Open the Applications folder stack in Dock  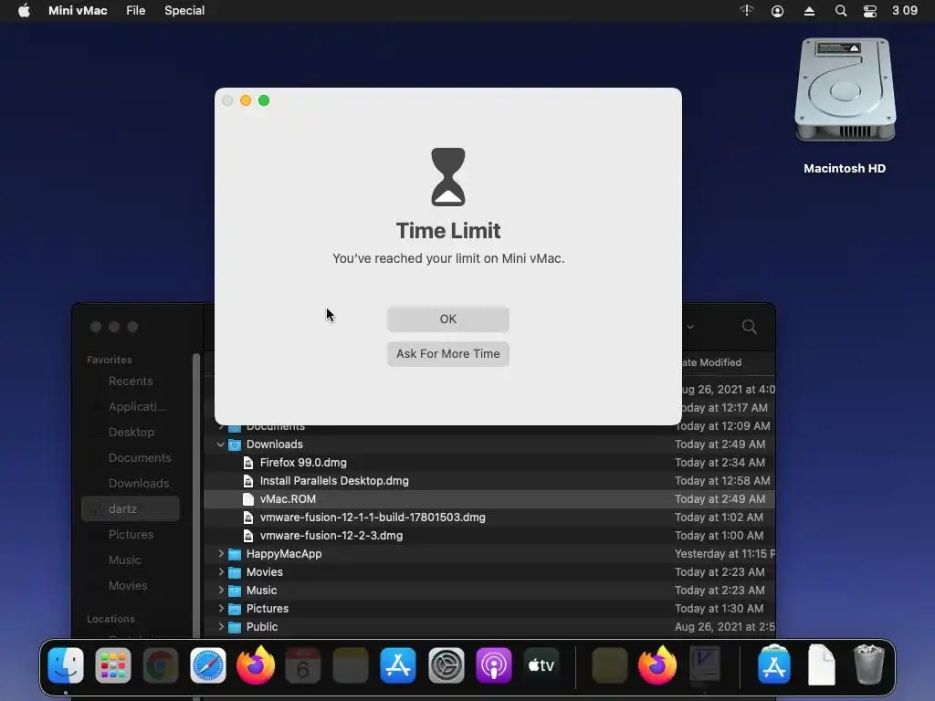point(774,664)
